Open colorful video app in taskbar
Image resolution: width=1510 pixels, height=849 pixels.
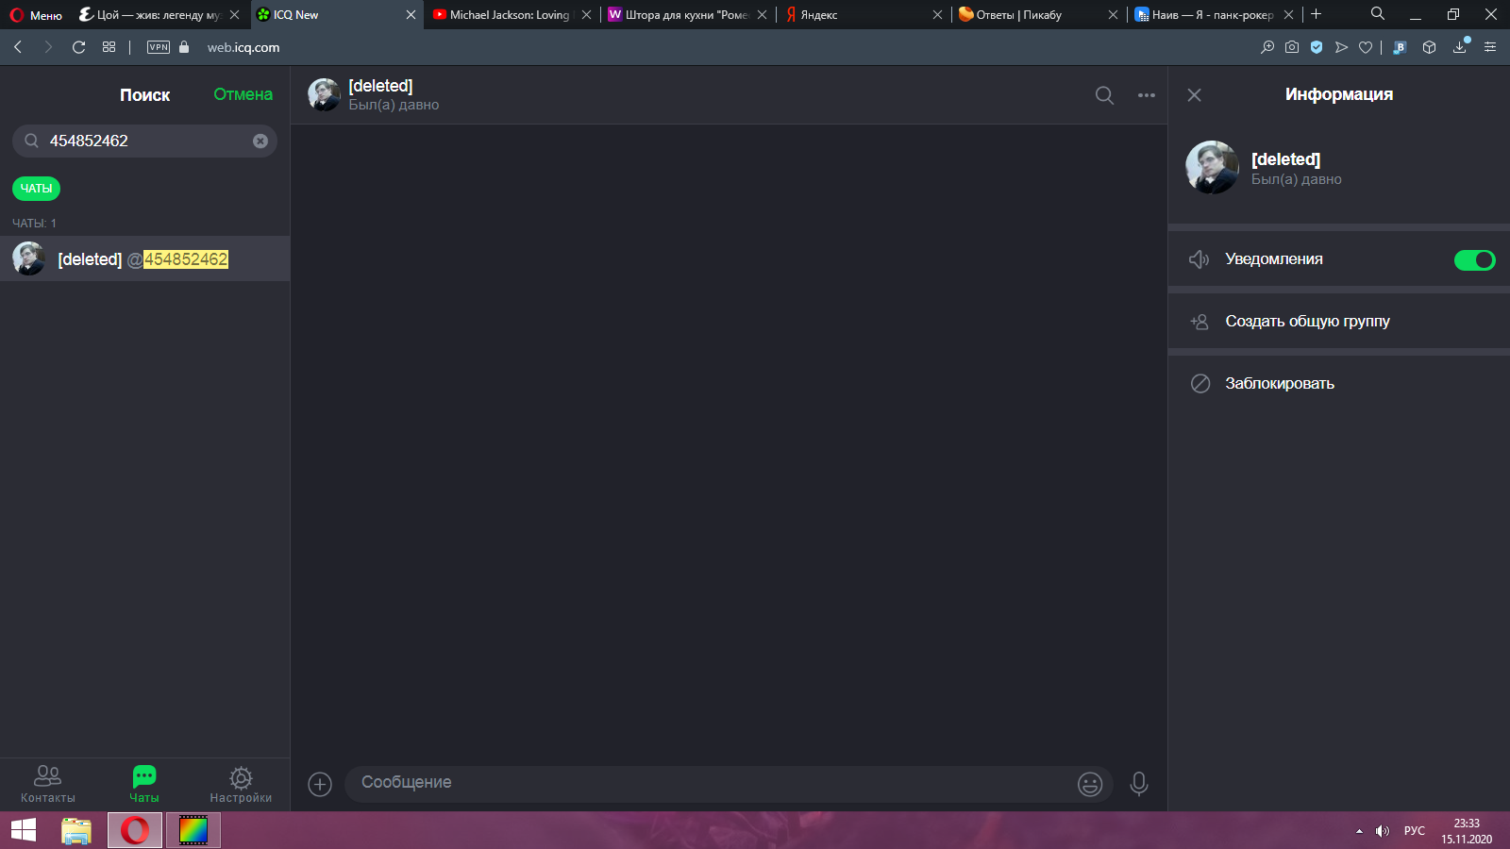tap(193, 830)
